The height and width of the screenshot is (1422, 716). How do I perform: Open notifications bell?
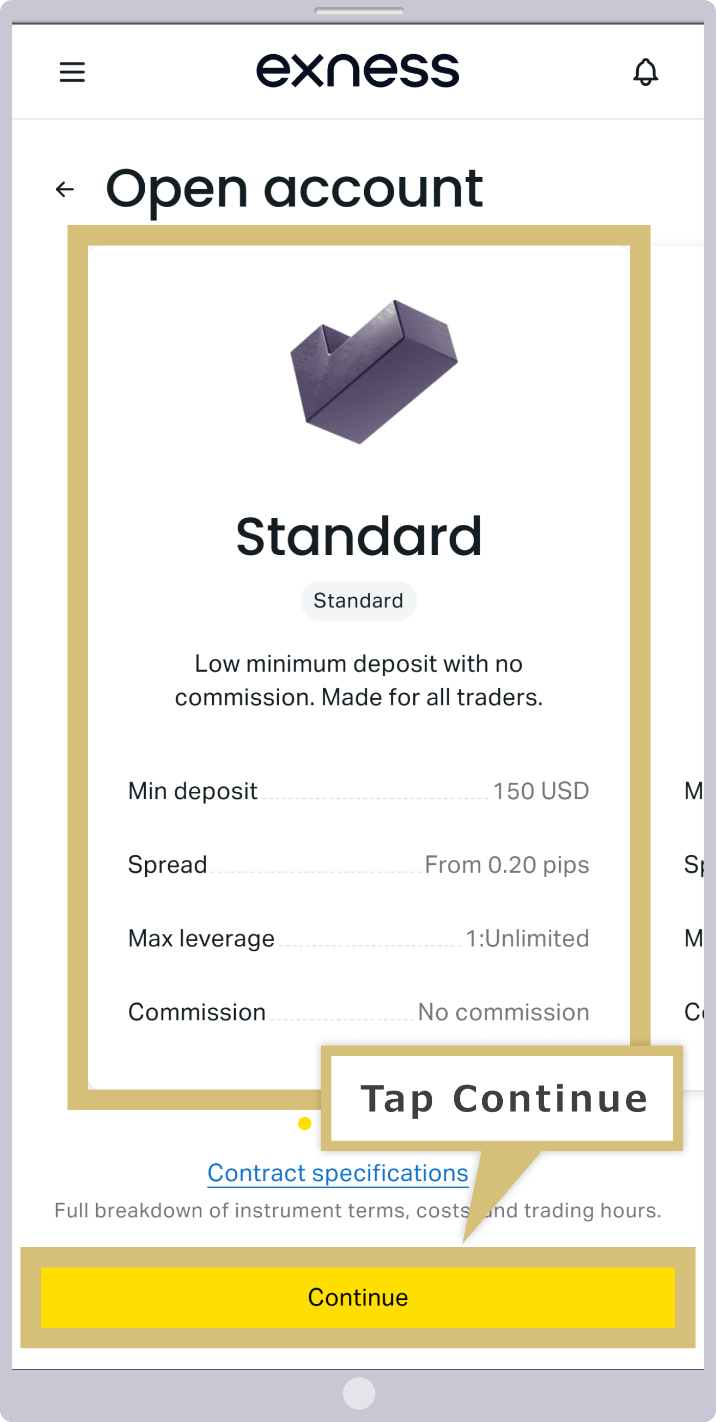click(x=645, y=72)
